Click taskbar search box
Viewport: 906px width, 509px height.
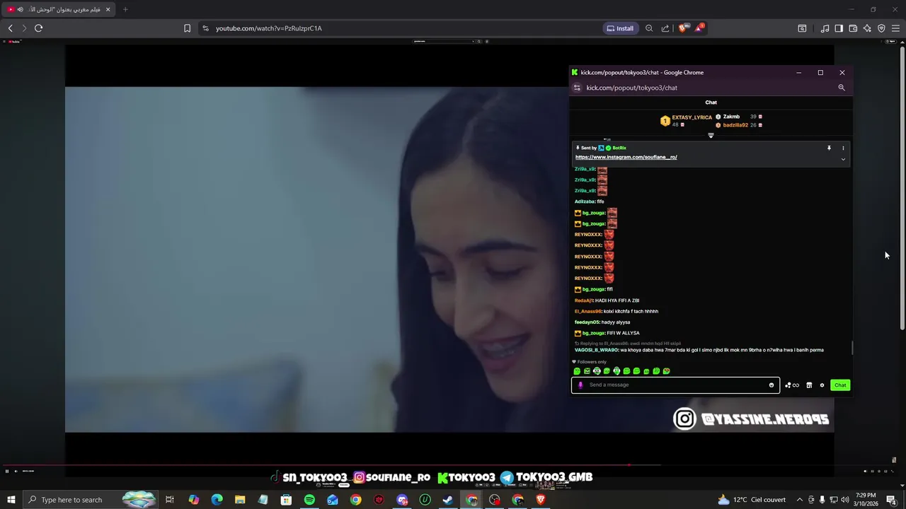[x=91, y=500]
